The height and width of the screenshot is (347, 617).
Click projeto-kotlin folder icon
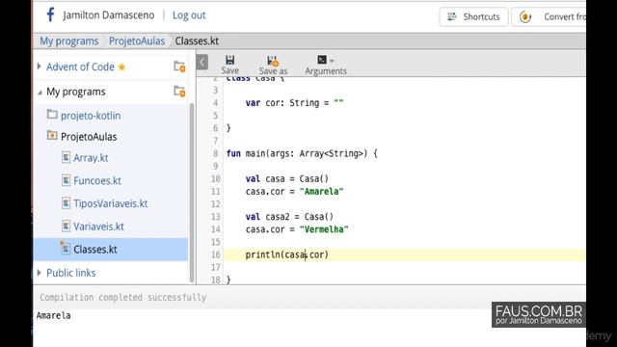(x=52, y=115)
